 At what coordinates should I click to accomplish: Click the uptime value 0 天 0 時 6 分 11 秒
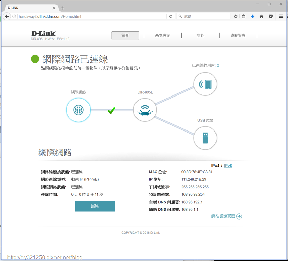[87, 194]
